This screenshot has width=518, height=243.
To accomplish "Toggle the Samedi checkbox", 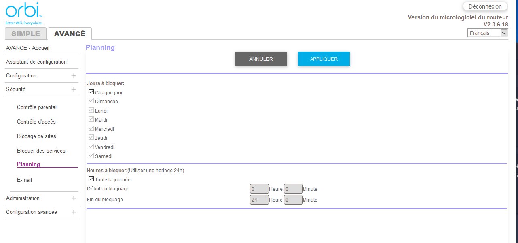I will coord(91,156).
